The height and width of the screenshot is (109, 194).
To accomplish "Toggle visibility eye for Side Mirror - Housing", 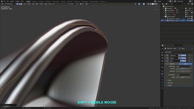I will pos(190,18).
